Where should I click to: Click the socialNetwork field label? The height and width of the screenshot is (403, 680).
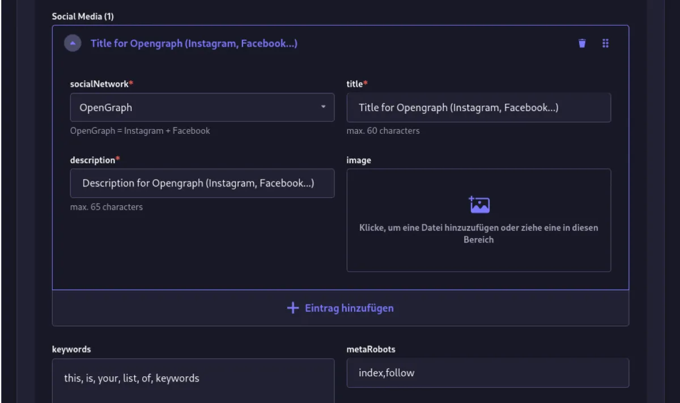[x=99, y=84]
